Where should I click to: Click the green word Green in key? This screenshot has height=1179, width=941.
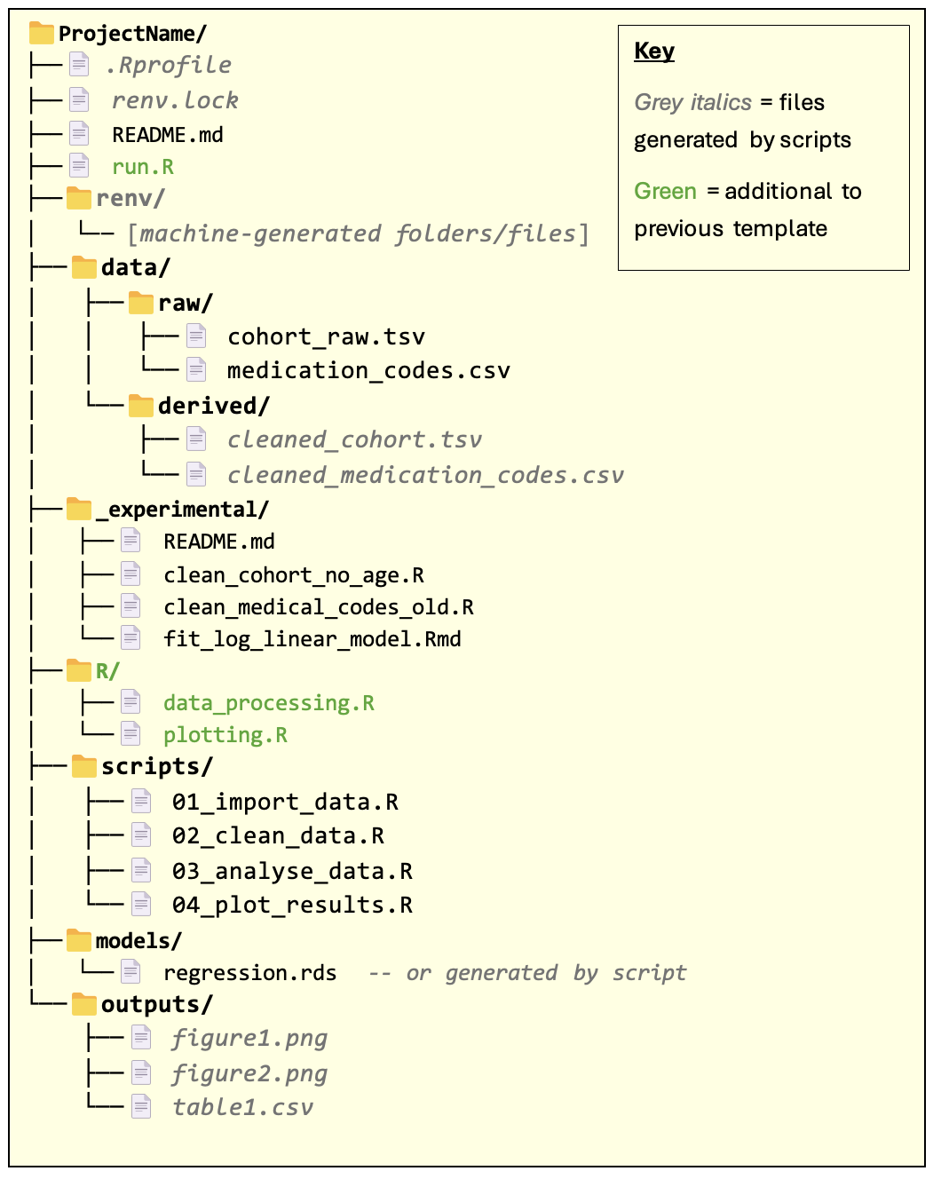tap(665, 192)
